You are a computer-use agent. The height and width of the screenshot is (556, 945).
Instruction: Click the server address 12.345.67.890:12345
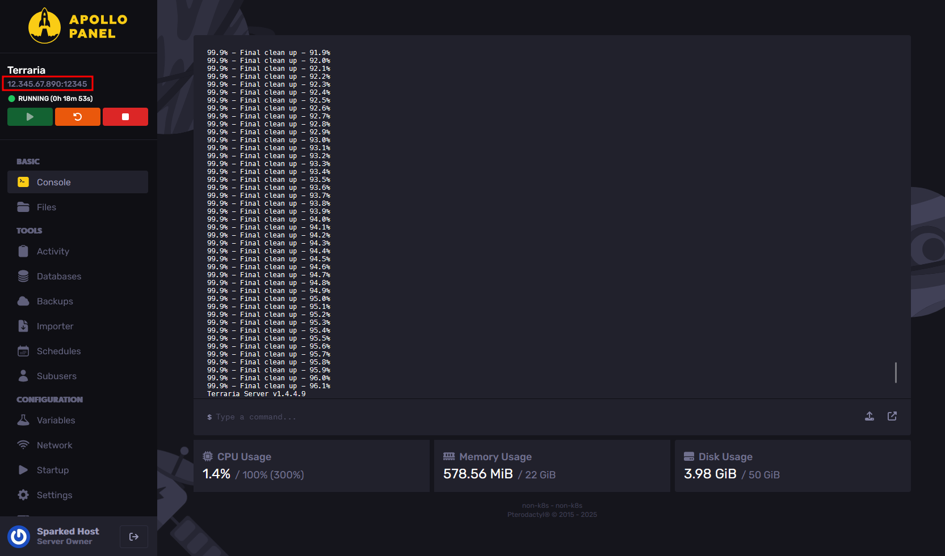pos(48,84)
